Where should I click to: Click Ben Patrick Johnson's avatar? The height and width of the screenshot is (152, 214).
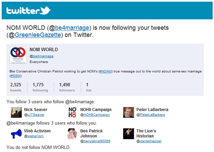(x=72, y=134)
